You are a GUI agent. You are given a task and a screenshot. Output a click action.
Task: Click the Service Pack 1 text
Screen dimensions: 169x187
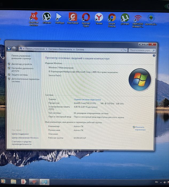[55, 75]
